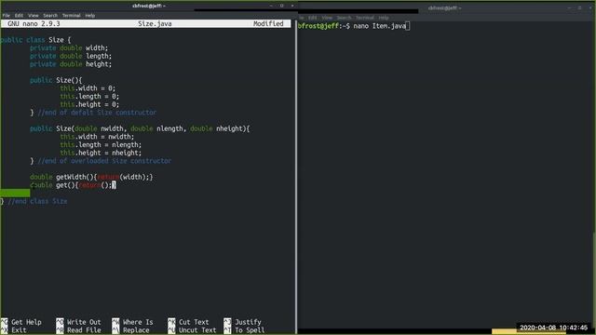Click the 'Where Is' nano shortcut label
Viewport: 596px width, 335px height.
(x=138, y=322)
